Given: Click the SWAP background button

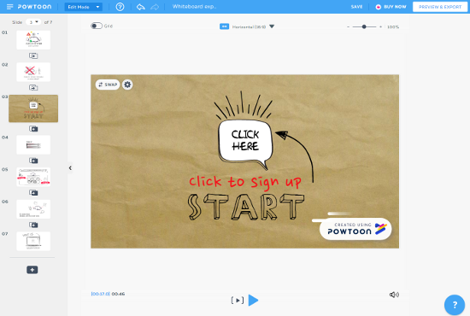Looking at the screenshot, I should (108, 85).
